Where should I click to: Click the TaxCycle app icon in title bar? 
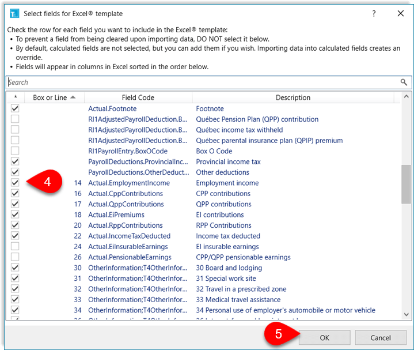pyautogui.click(x=14, y=13)
